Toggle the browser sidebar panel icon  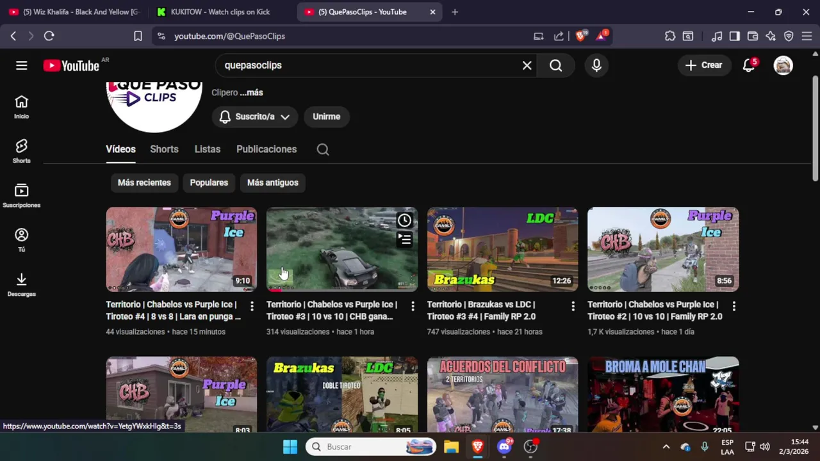pos(735,36)
